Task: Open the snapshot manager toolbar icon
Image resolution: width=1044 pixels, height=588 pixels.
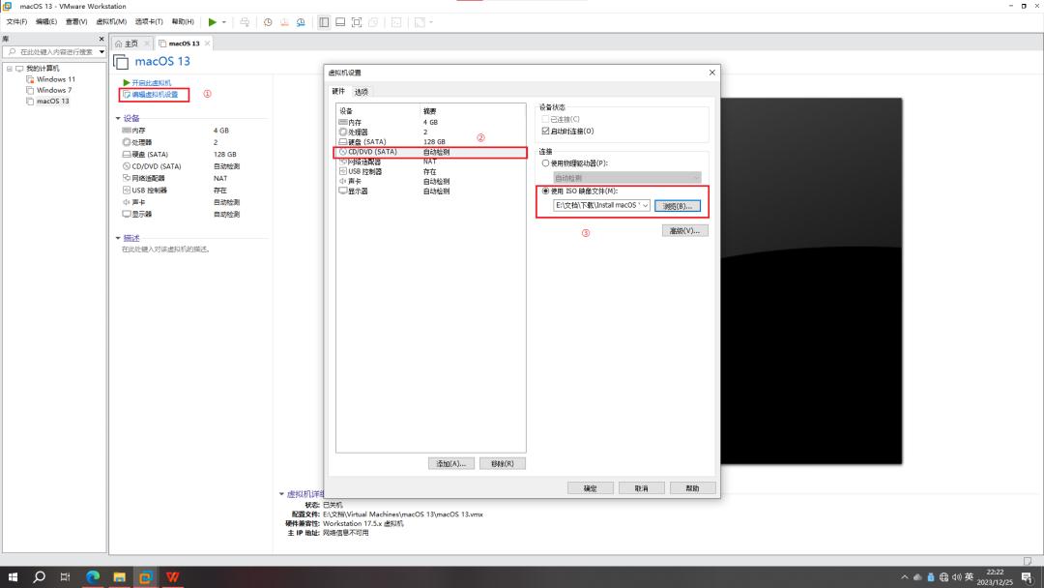Action: (302, 21)
